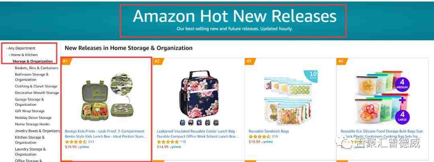View star ratings of Reusable Sandwich Bags
Viewport: 434px width, 162px height.
click(260, 137)
